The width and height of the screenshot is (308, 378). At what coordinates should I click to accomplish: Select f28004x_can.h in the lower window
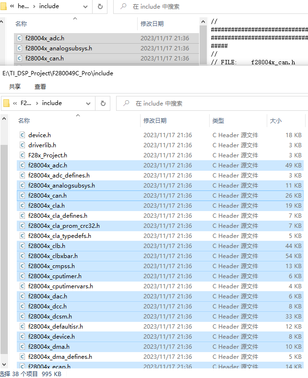click(x=160, y=196)
